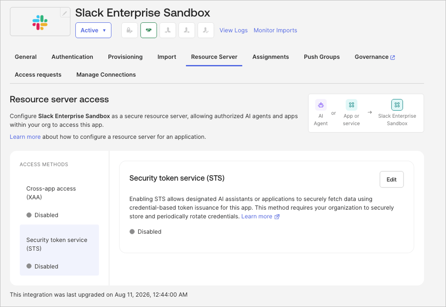Click the Disabled status under Cross-app access
Image resolution: width=446 pixels, height=307 pixels.
(x=42, y=215)
